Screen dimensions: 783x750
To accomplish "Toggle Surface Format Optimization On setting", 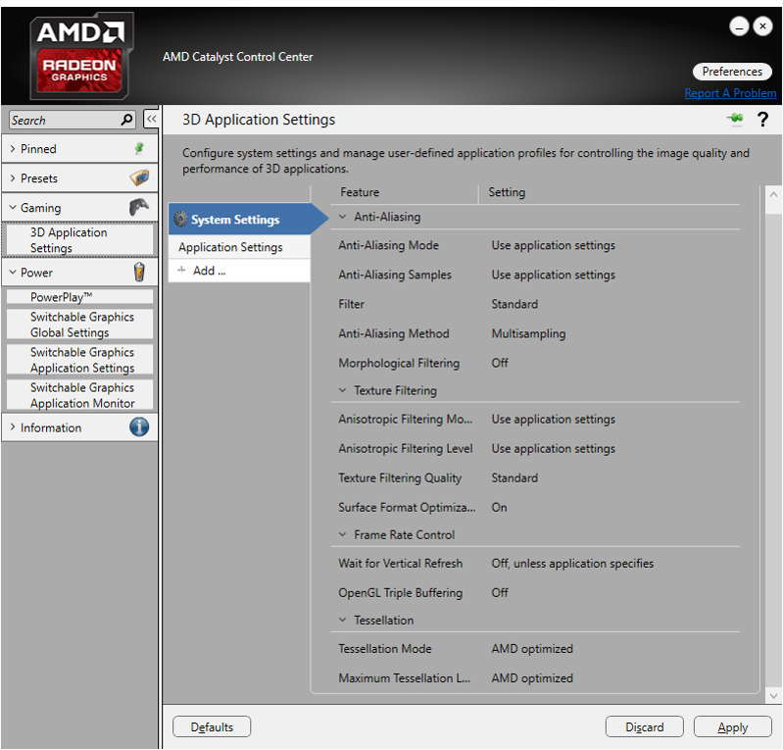I will tap(499, 507).
